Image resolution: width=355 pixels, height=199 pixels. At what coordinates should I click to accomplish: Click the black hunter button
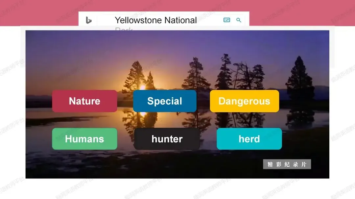[167, 139]
